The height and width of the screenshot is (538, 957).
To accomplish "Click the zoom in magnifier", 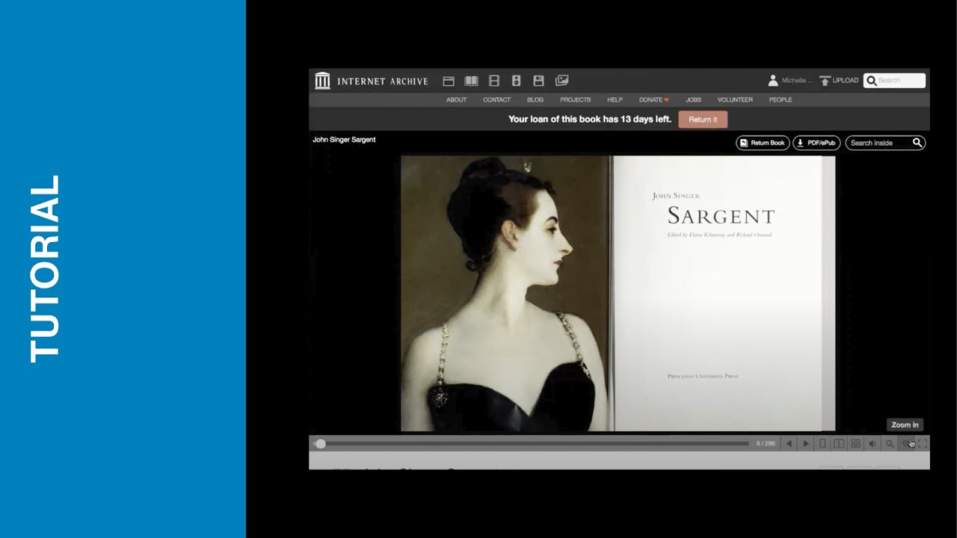I will [x=906, y=444].
